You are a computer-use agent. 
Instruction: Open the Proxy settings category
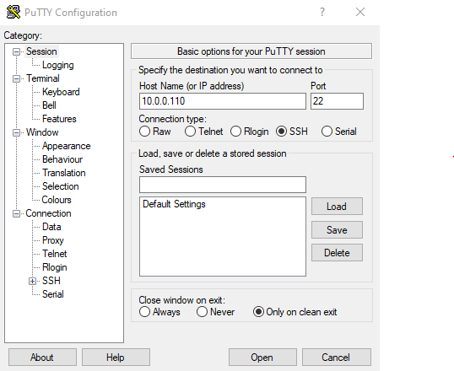[53, 240]
